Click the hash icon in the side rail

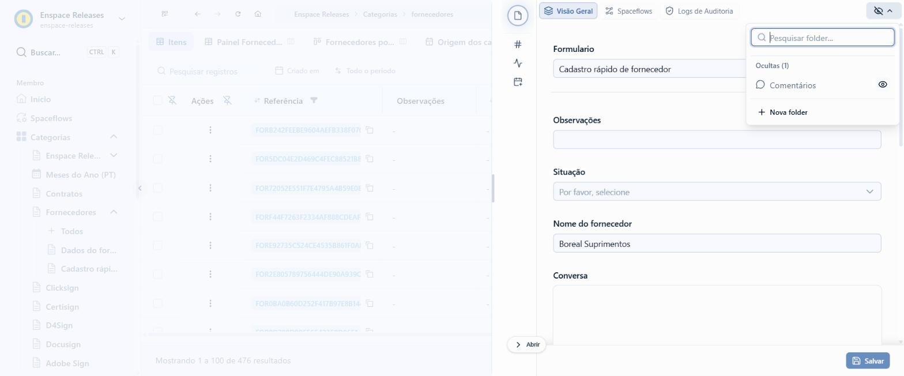tap(518, 44)
